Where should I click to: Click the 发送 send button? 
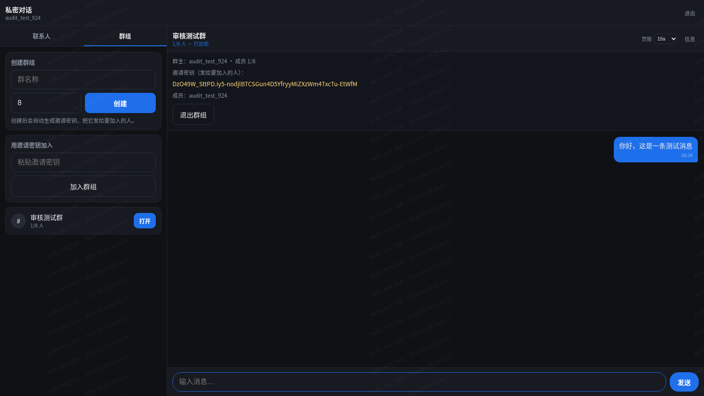(x=684, y=382)
